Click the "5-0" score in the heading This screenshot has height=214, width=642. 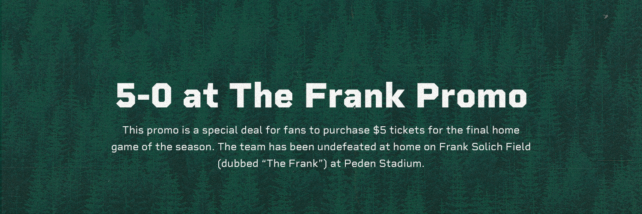144,95
